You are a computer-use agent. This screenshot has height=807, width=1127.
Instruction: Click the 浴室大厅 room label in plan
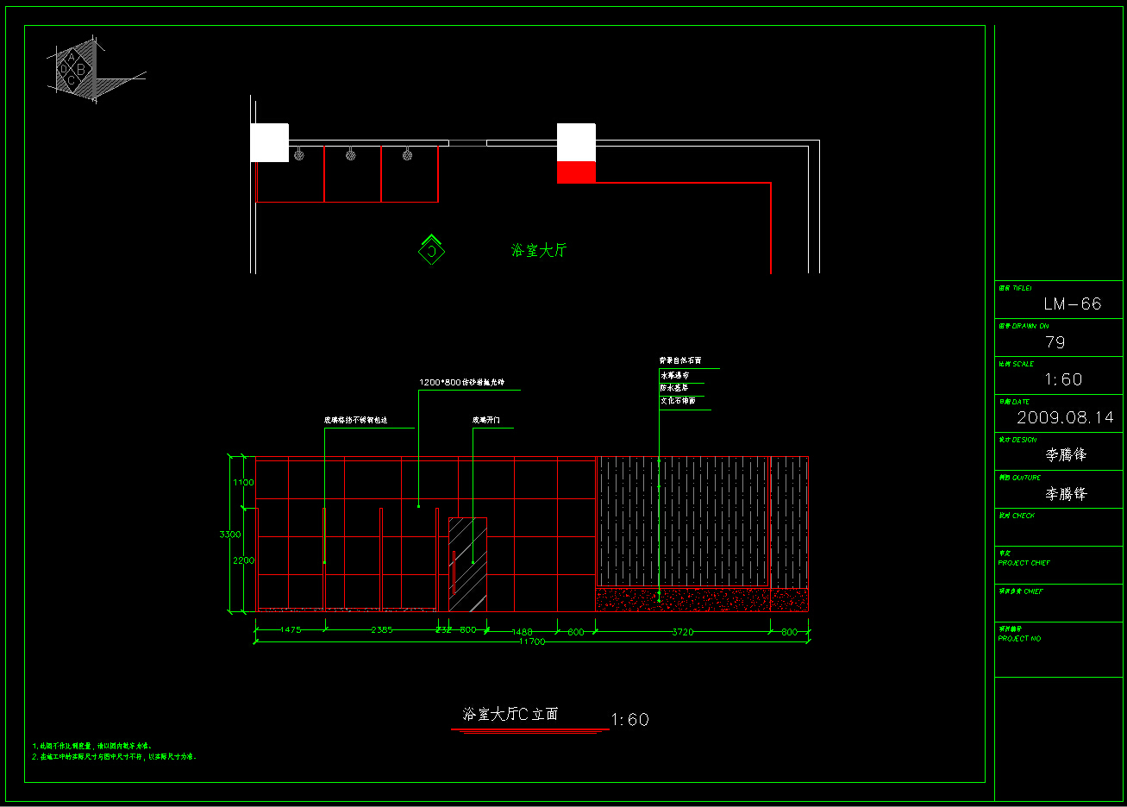point(539,250)
